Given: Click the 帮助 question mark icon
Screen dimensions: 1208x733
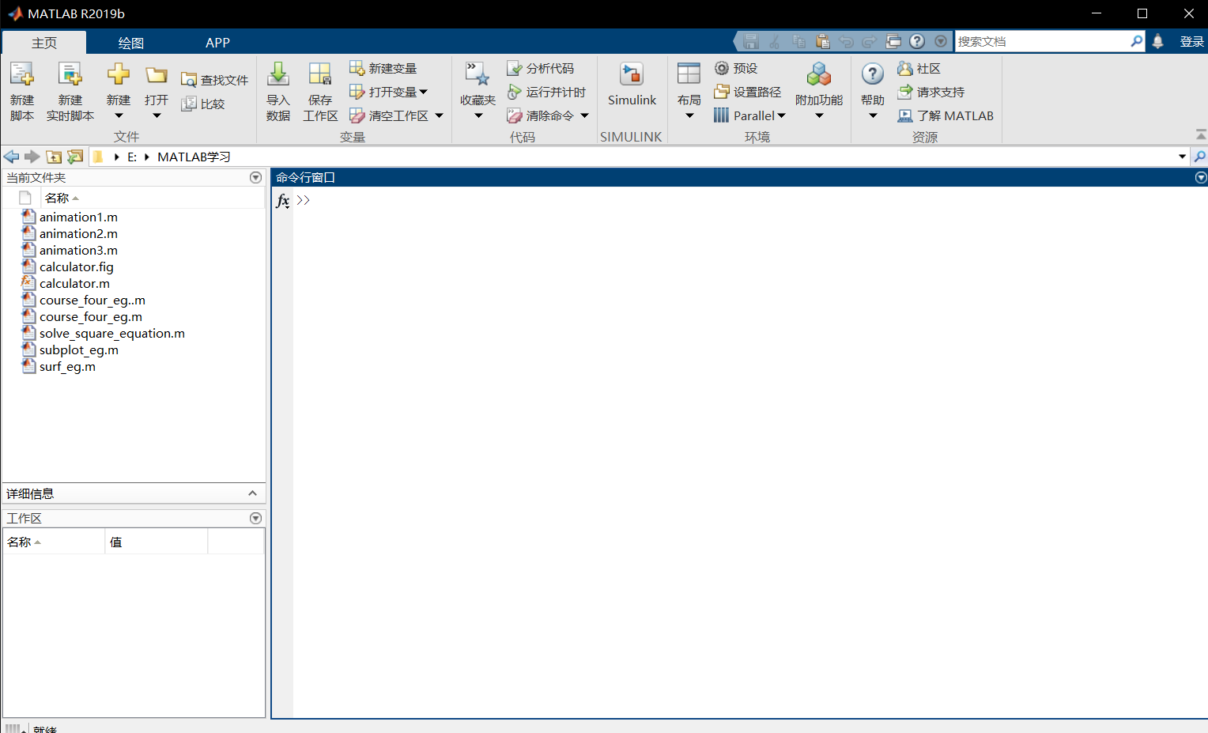Looking at the screenshot, I should click(x=873, y=74).
